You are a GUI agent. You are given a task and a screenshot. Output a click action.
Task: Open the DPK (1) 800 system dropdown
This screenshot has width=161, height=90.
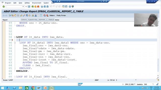135,84
